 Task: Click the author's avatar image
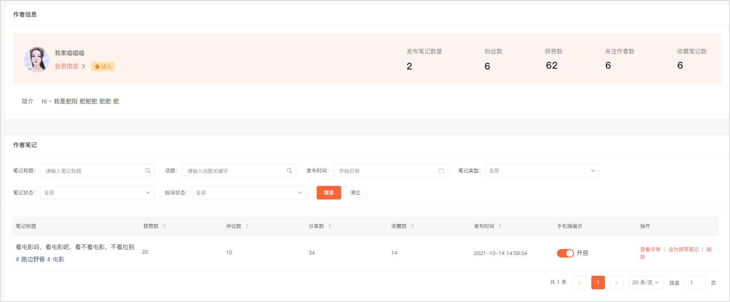pos(37,60)
